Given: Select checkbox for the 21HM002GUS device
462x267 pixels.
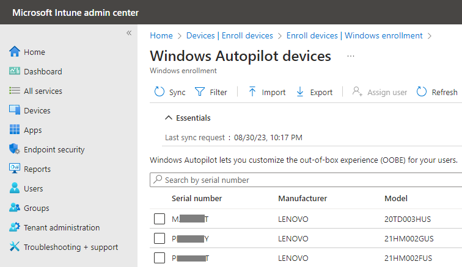Looking at the screenshot, I should 159,238.
